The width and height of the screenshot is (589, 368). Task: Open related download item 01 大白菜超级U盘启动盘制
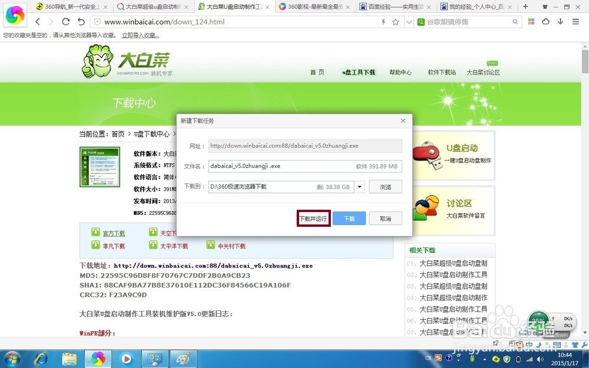point(453,263)
